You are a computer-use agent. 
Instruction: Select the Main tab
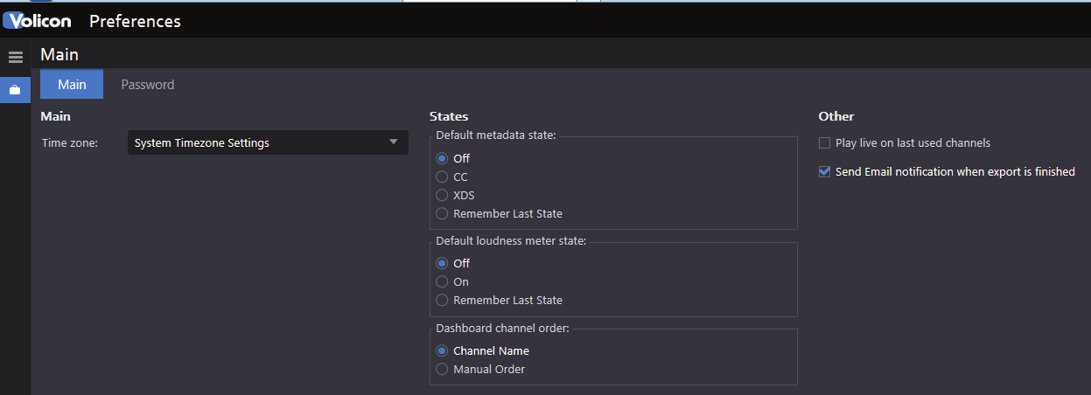point(72,85)
